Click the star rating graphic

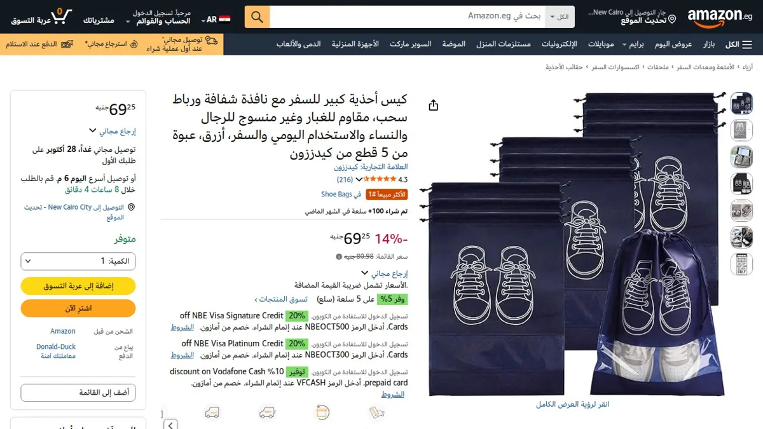pos(380,179)
